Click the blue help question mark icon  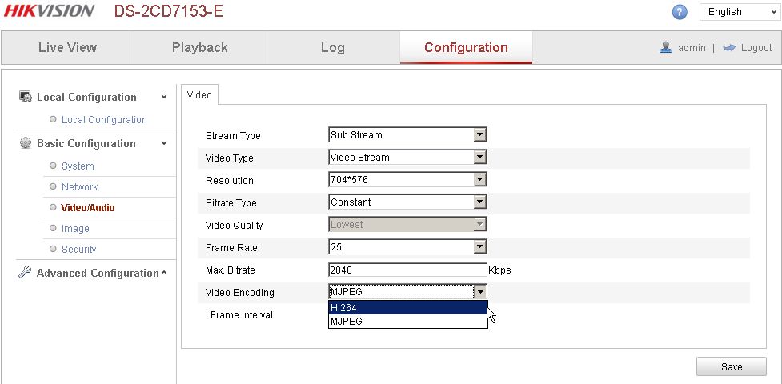[680, 12]
